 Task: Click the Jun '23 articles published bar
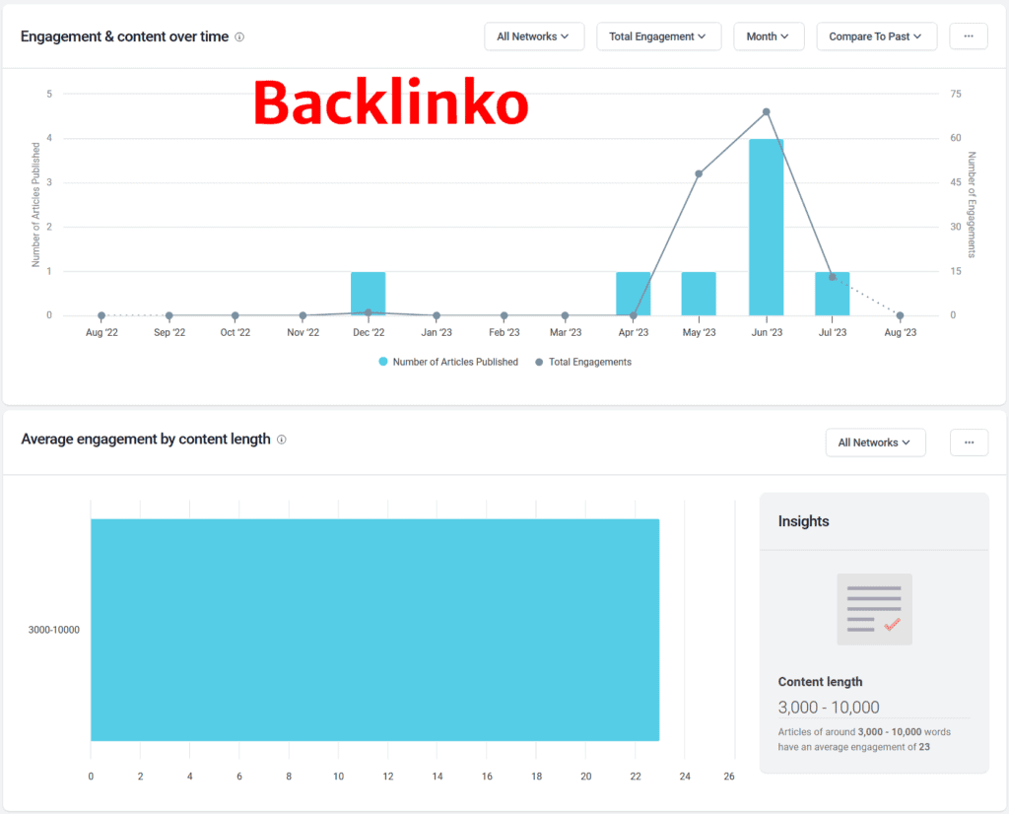(x=766, y=228)
